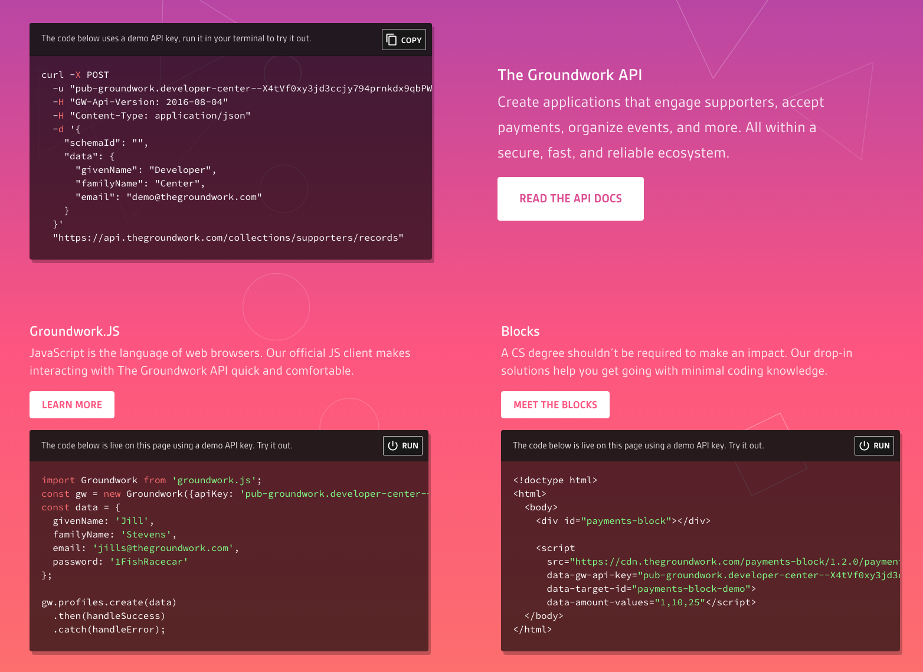
Task: Click the COPY button on the curl panel
Action: pos(404,40)
